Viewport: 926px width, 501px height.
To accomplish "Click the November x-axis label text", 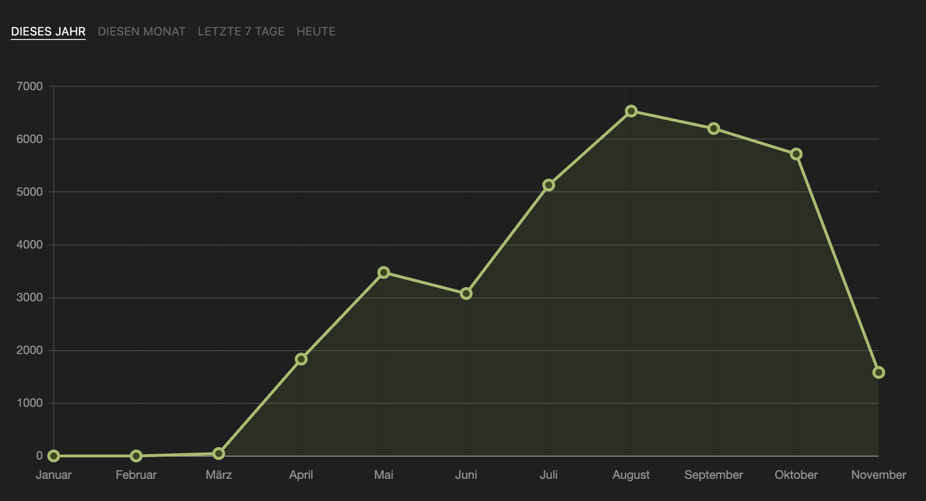I will 878,475.
